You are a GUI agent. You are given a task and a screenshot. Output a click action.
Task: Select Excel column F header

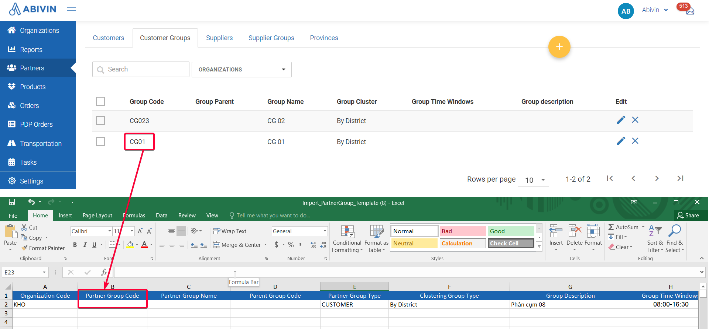tap(449, 286)
